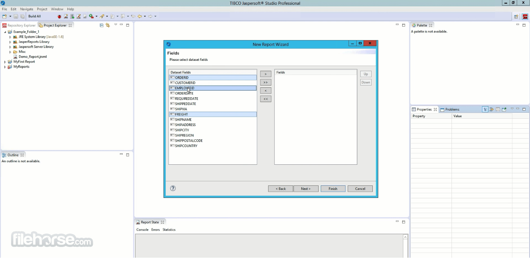Image resolution: width=530 pixels, height=258 pixels.
Task: Open the Navigate menu
Action: (x=27, y=9)
